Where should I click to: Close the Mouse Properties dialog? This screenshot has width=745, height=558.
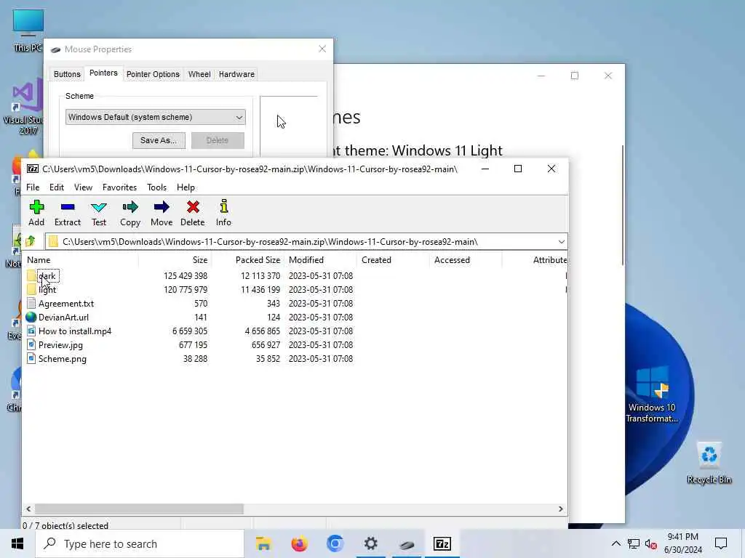pyautogui.click(x=322, y=49)
